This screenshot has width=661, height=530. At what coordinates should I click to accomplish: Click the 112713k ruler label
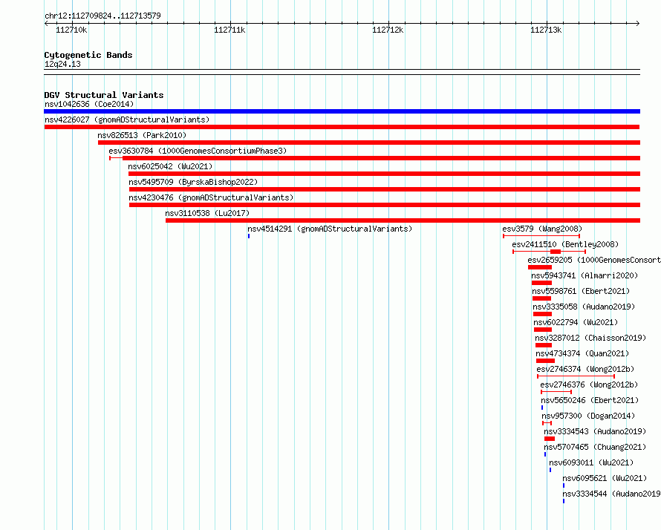click(545, 30)
